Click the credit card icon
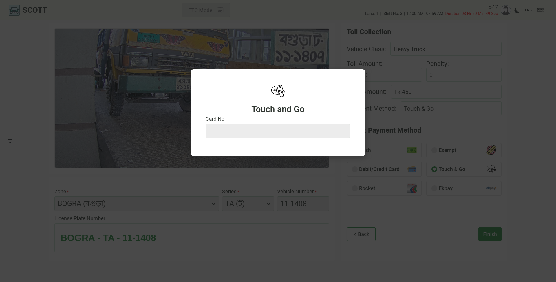The width and height of the screenshot is (556, 282). (x=412, y=169)
